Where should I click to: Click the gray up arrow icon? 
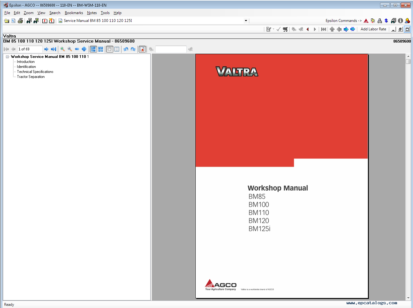tap(332, 29)
